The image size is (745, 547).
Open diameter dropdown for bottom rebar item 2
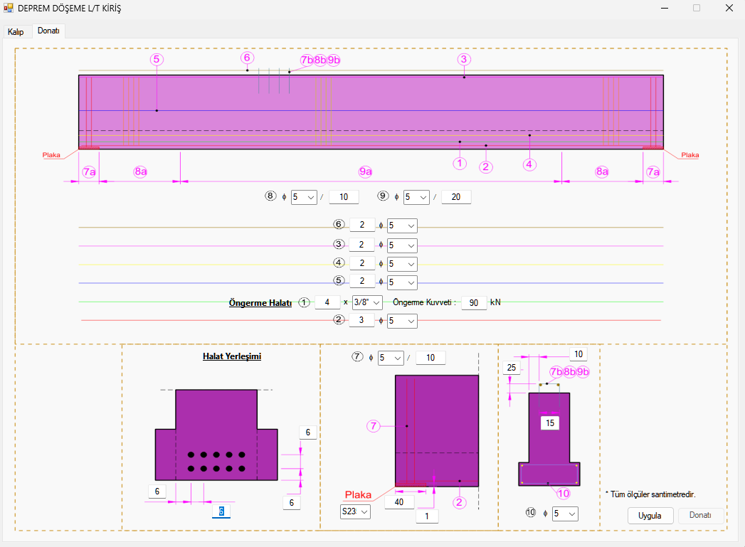click(401, 321)
